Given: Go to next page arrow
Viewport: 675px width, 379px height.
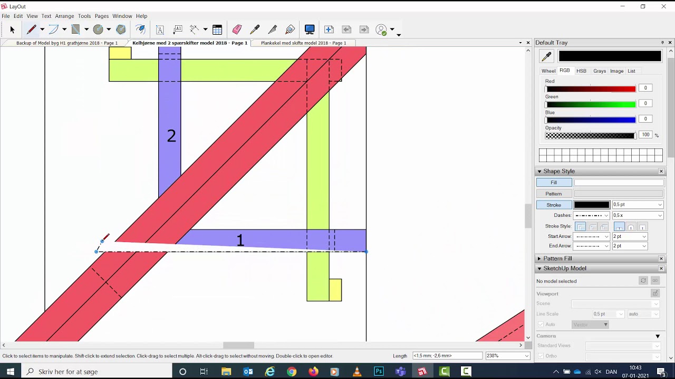Looking at the screenshot, I should tap(364, 30).
